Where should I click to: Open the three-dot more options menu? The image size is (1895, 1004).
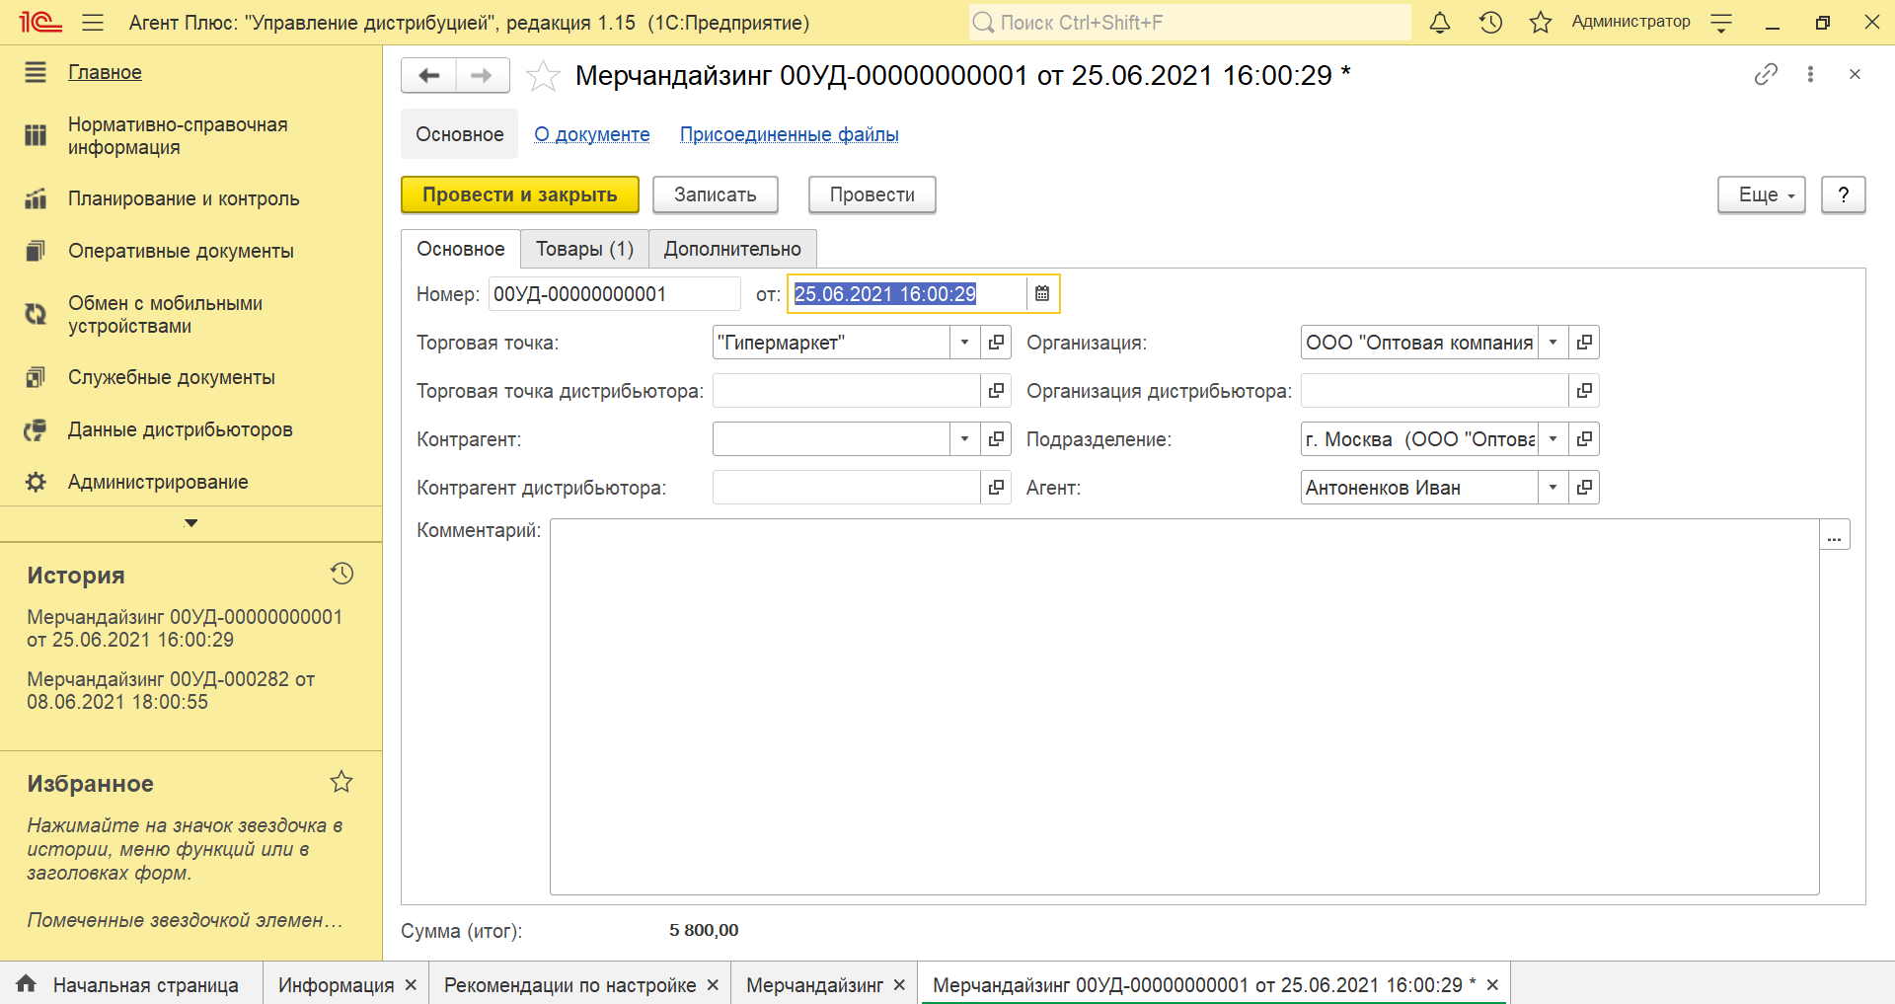(1810, 74)
